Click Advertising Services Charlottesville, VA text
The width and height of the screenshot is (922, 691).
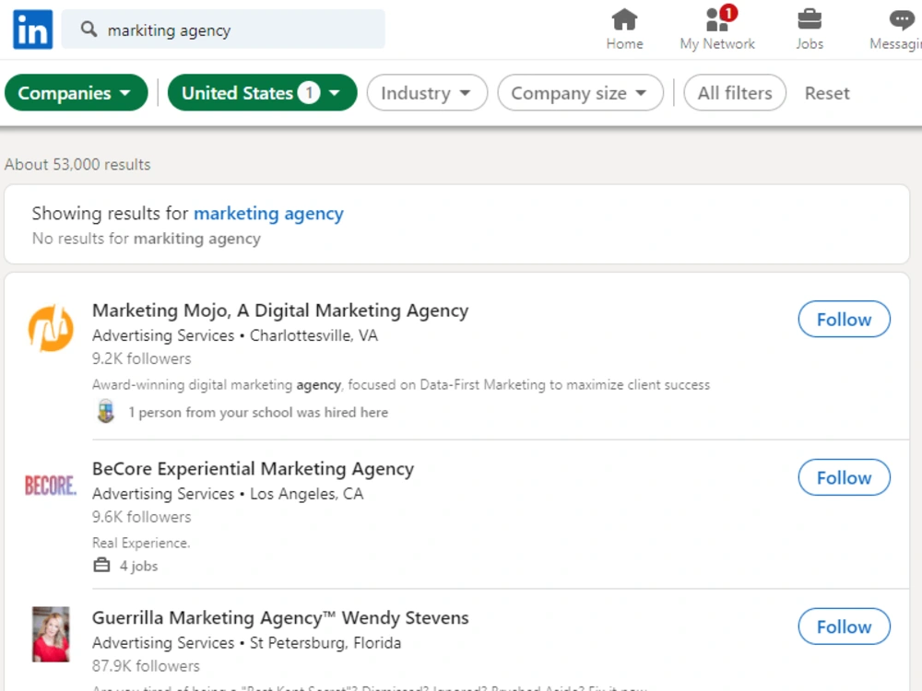click(x=235, y=335)
